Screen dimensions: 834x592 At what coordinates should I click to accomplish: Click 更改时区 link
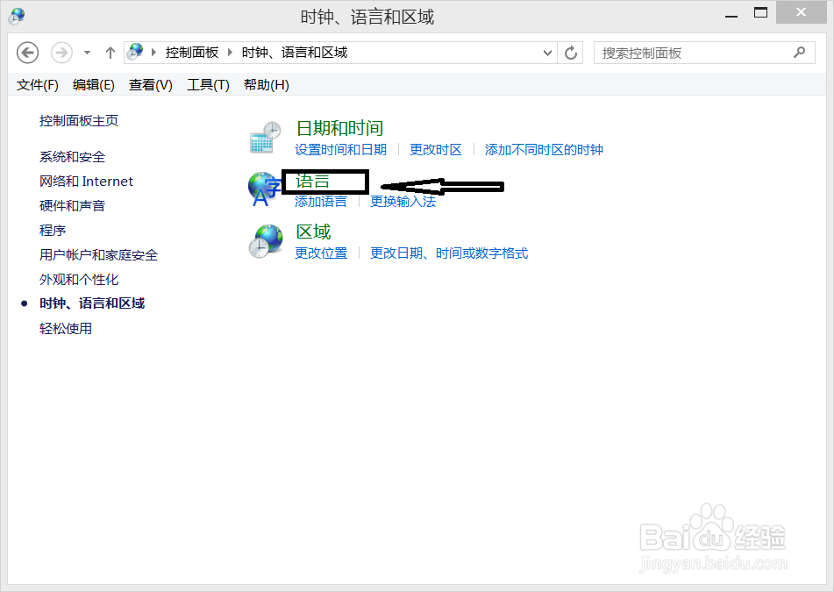click(x=436, y=150)
